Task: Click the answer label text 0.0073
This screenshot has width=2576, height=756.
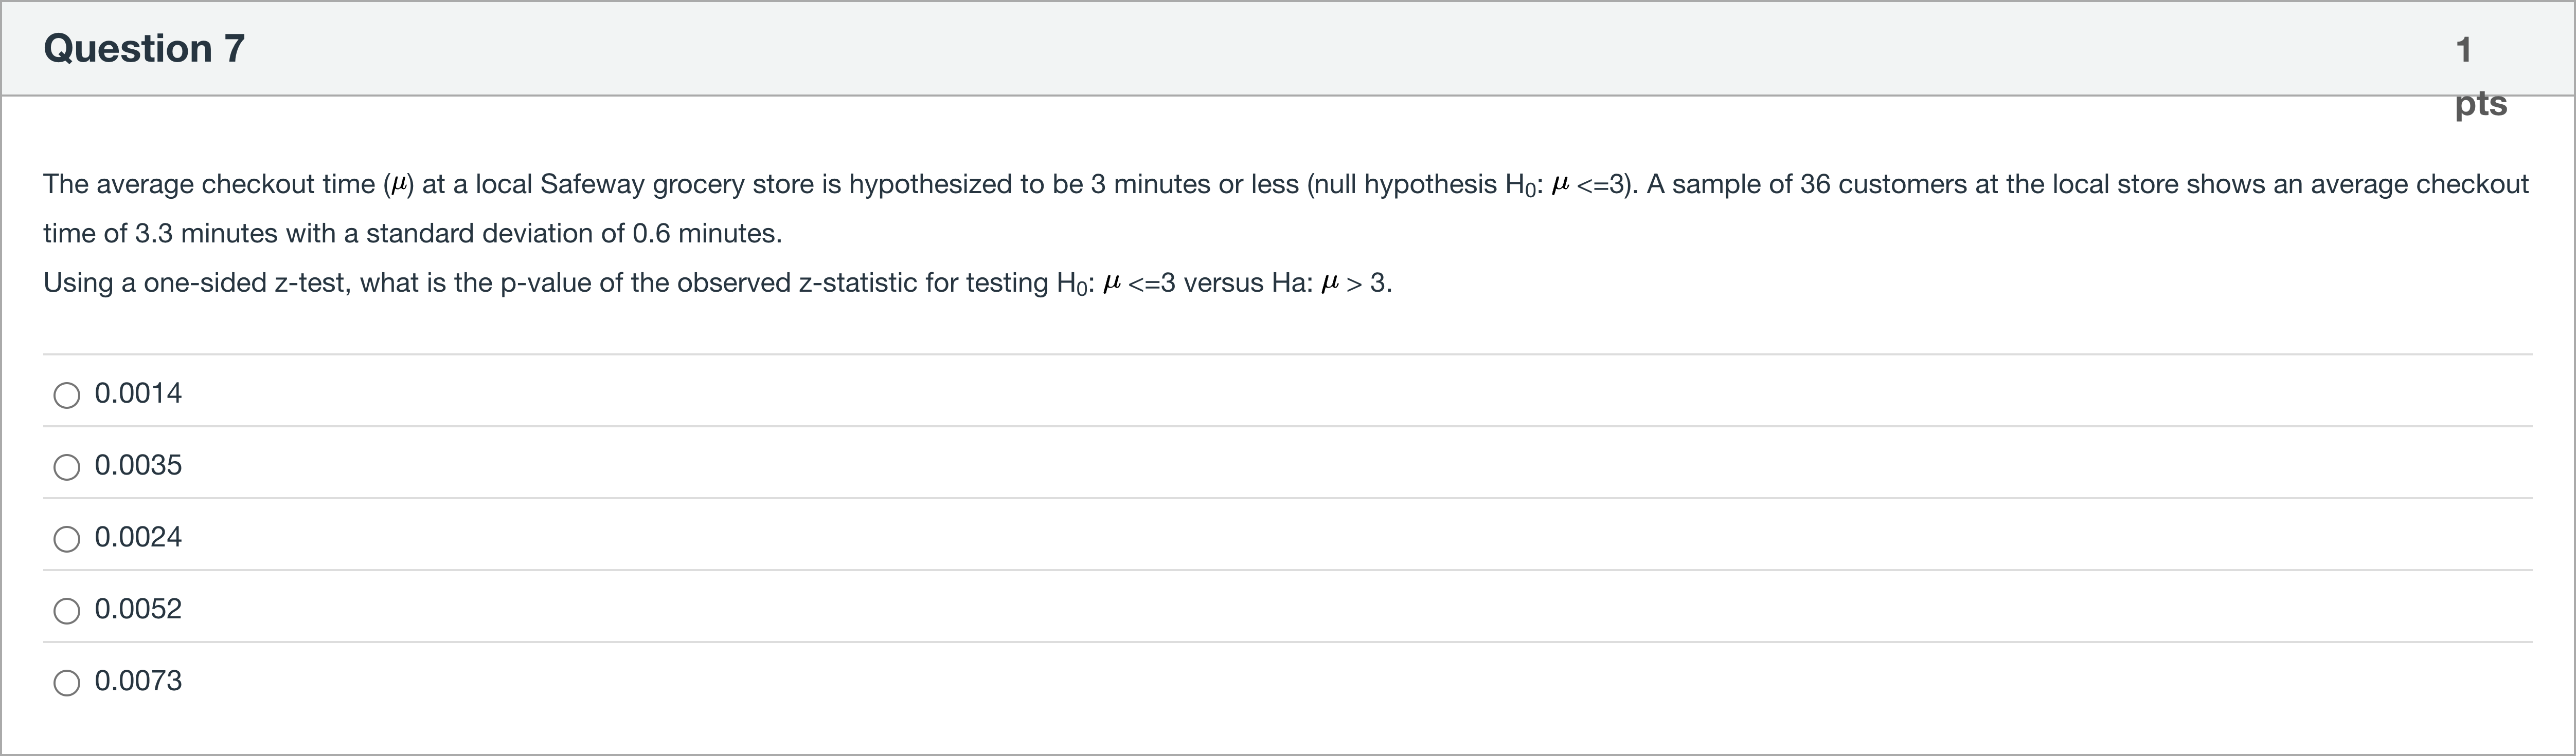Action: click(138, 681)
